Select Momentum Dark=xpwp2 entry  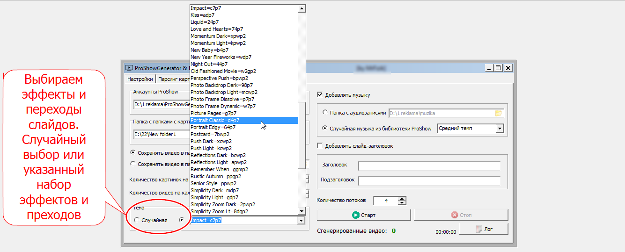tap(244, 36)
